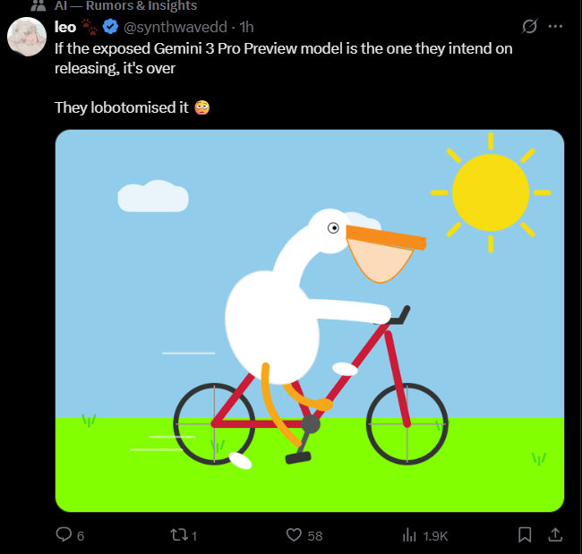The width and height of the screenshot is (582, 554).
Task: Reply to leo's post
Action: (x=64, y=534)
